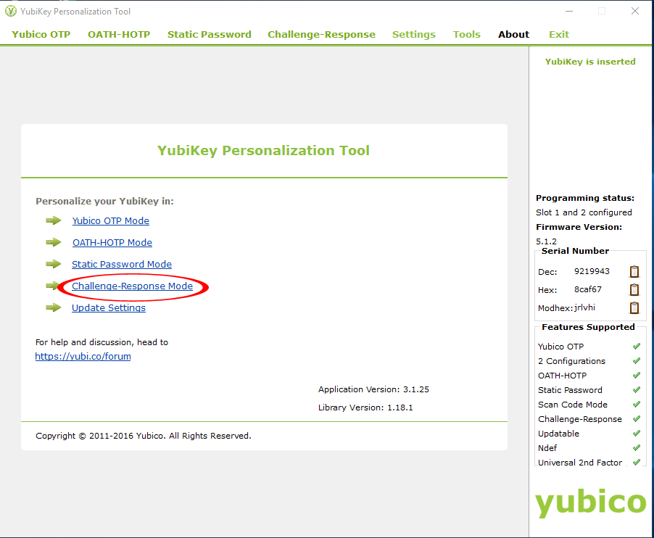
Task: Copy the hex serial number to clipboard
Action: tap(634, 289)
